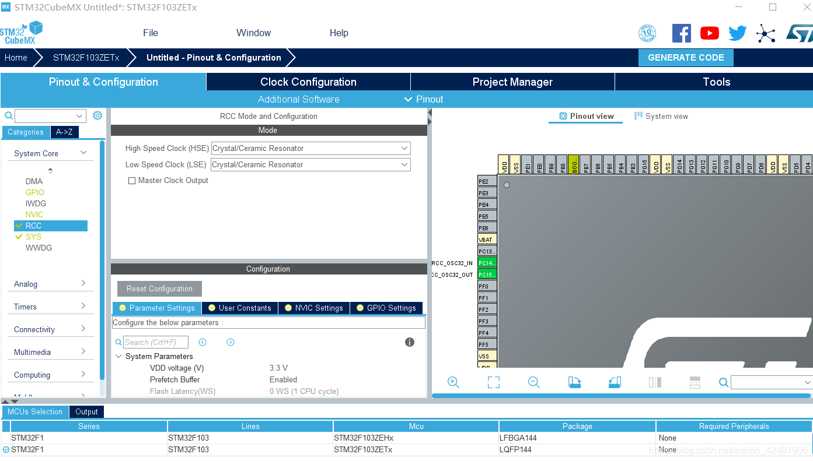Click the category search magnifier icon
The width and height of the screenshot is (813, 461).
tap(9, 116)
